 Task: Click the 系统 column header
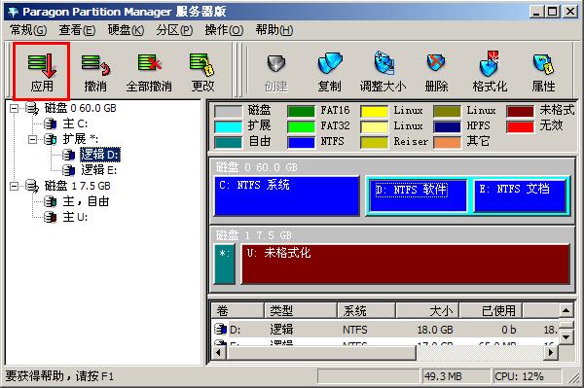pyautogui.click(x=366, y=310)
